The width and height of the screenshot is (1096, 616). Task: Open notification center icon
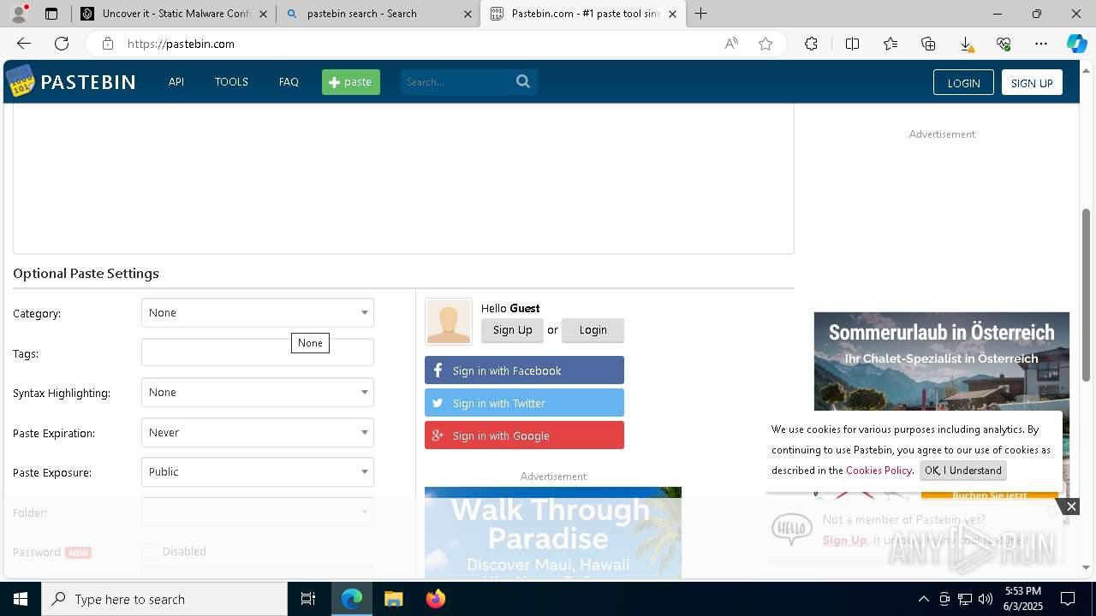(1068, 599)
